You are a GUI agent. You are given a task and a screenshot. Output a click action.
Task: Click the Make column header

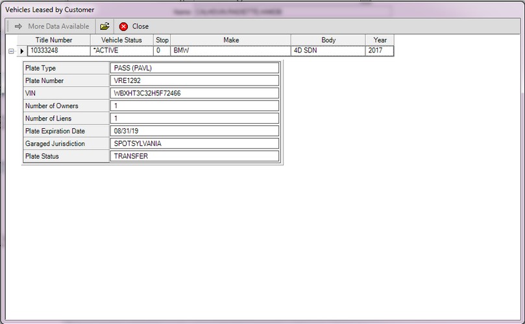click(x=230, y=40)
